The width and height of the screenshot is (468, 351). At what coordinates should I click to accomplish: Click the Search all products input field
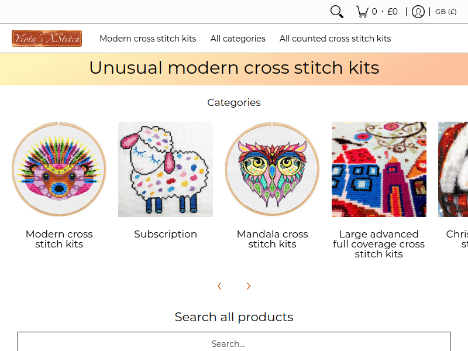[234, 342]
